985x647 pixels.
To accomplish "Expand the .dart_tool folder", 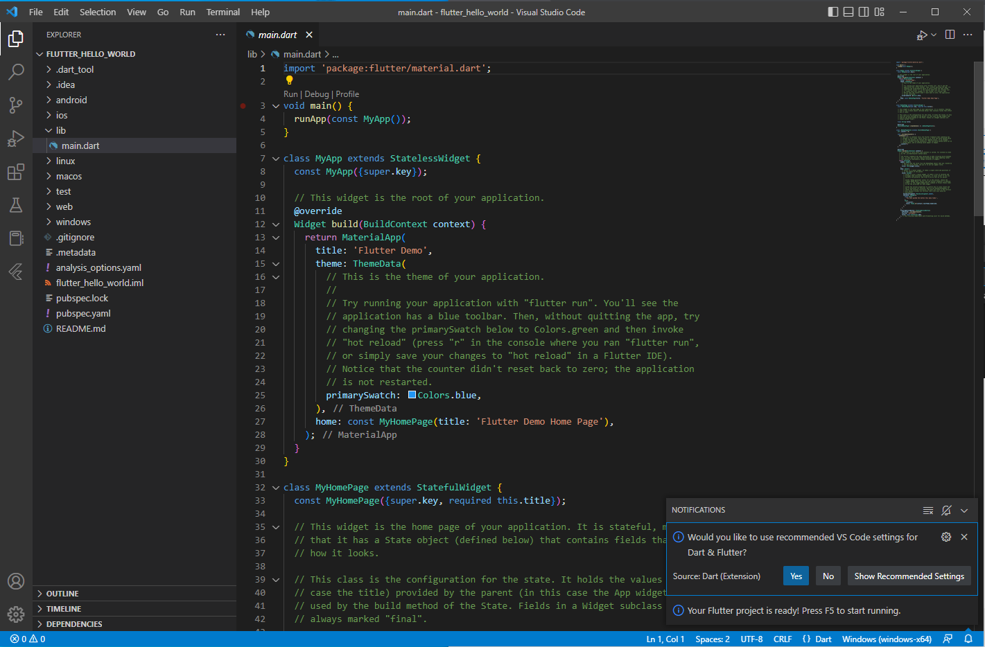I will pyautogui.click(x=134, y=69).
